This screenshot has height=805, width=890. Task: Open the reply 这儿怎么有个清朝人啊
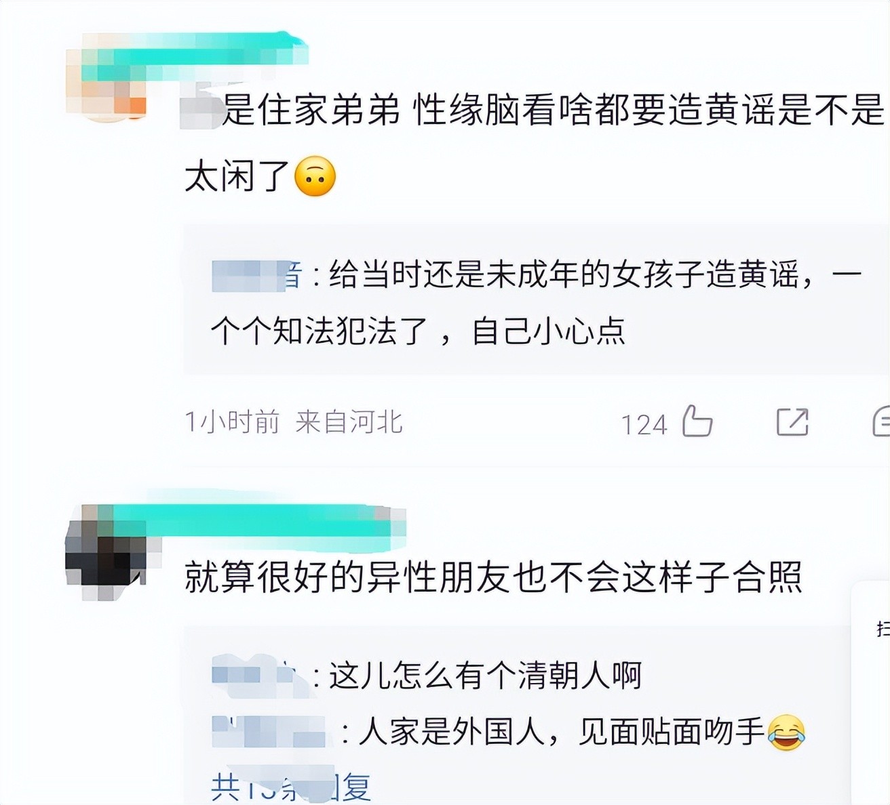pos(427,676)
